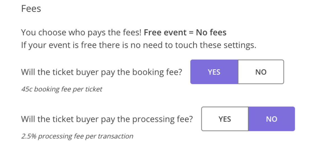The width and height of the screenshot is (317, 145).
Task: Select YES for the booking fee question
Action: pos(214,72)
